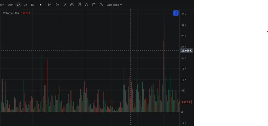Choose the 2h timeframe
Viewport: 268px width, 126px height.
25,5
